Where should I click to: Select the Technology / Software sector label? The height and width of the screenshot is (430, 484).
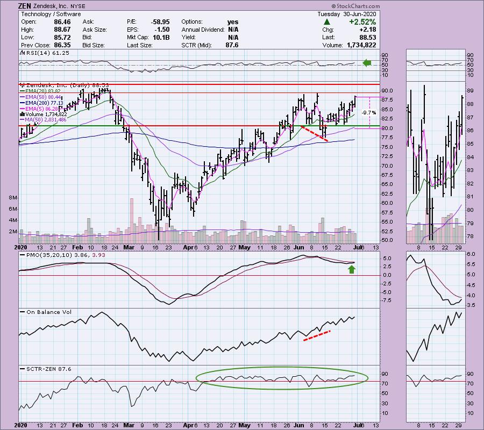click(x=51, y=14)
